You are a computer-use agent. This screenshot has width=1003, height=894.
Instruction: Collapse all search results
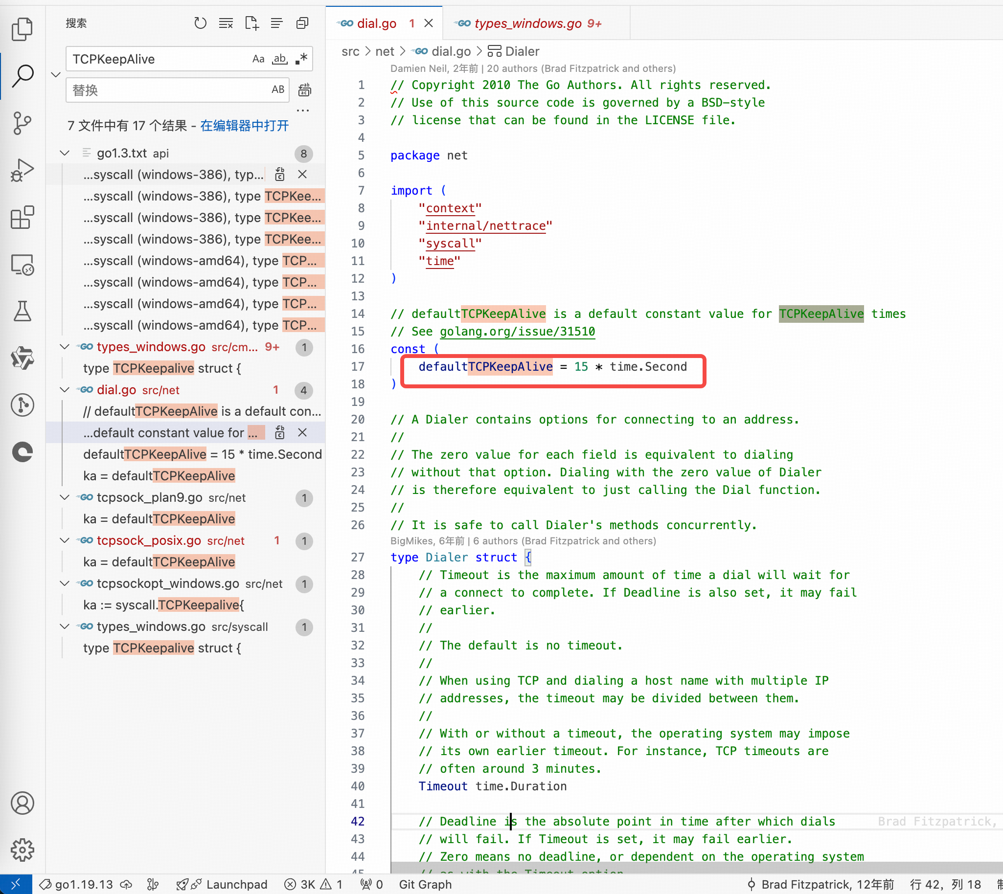302,23
